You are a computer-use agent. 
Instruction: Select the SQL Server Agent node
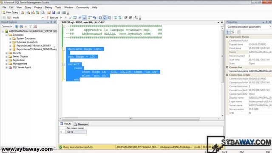tap(22, 67)
